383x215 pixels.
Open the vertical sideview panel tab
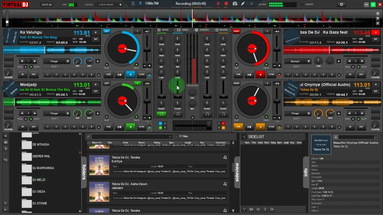point(237,172)
